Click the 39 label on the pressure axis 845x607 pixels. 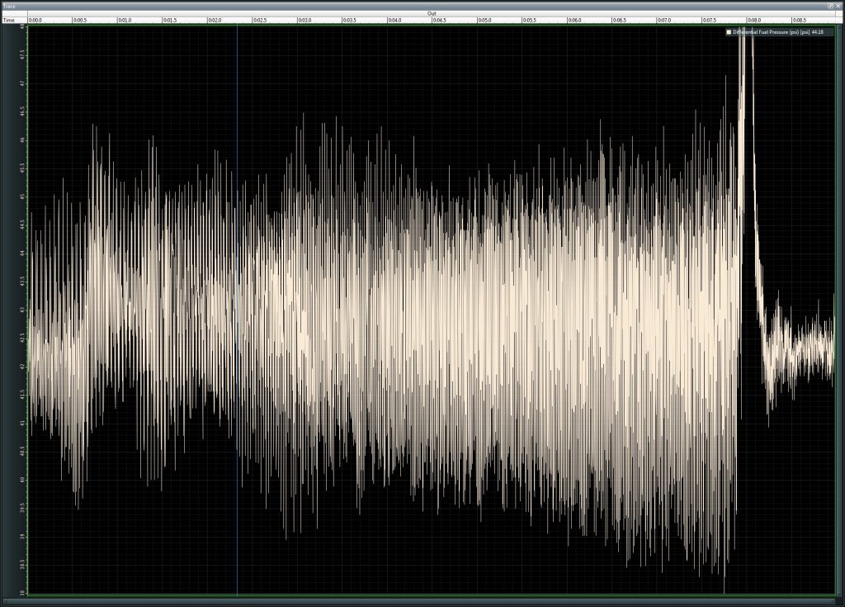click(22, 536)
